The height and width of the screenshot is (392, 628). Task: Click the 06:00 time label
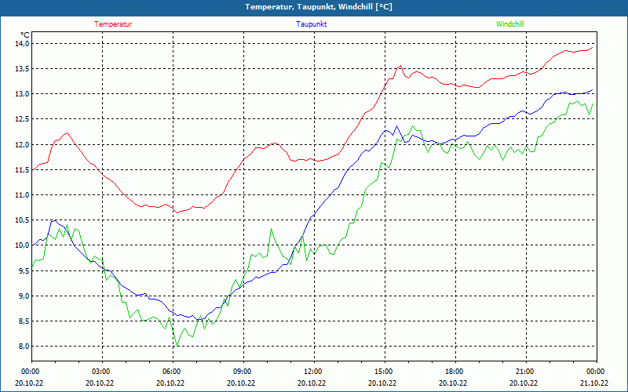pos(173,372)
